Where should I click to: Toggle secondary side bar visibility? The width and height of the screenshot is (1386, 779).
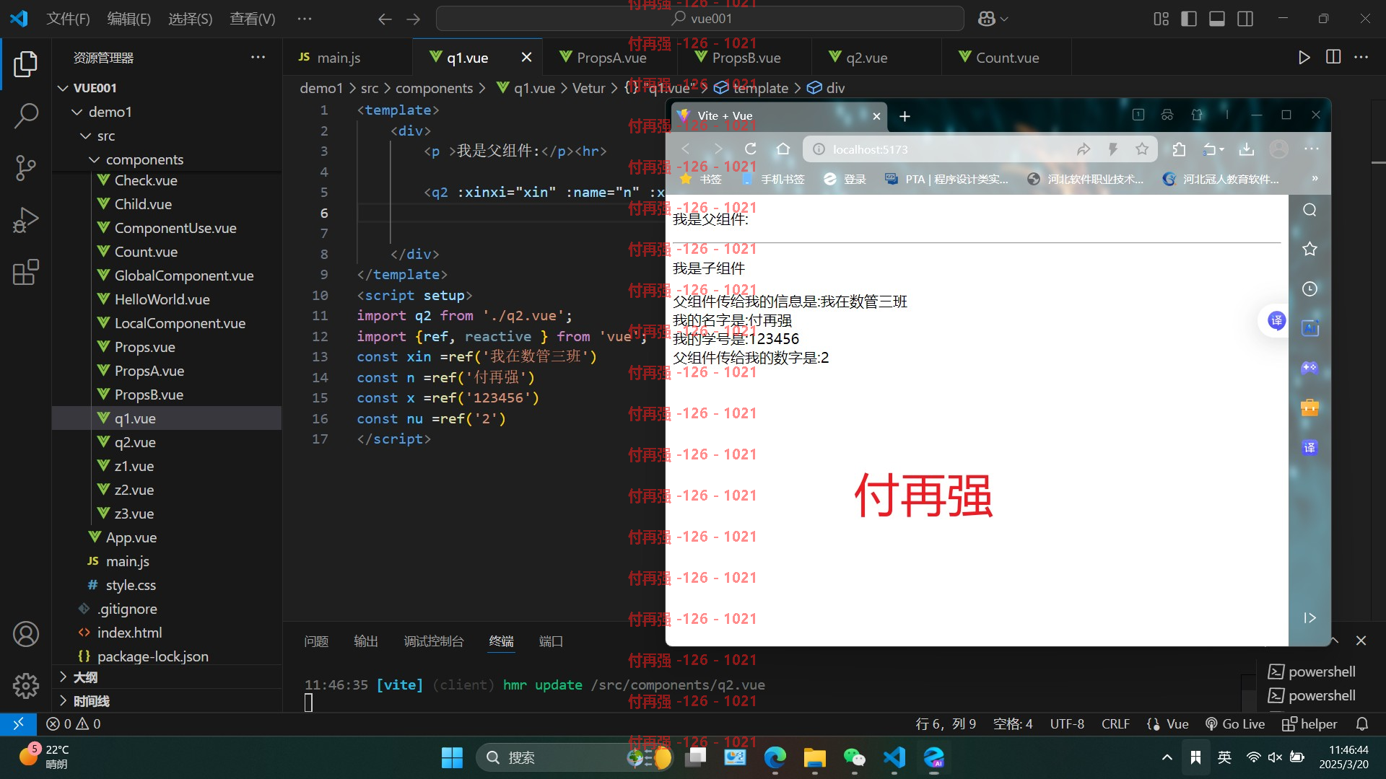click(1245, 19)
